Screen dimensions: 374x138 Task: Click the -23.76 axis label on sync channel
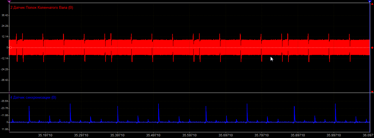[4, 108]
